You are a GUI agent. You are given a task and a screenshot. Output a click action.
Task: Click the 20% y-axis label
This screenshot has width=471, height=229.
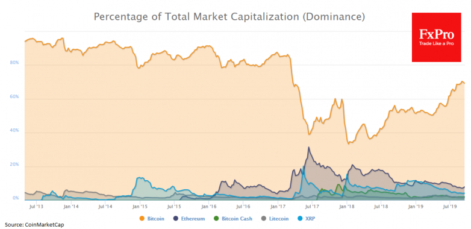14,165
